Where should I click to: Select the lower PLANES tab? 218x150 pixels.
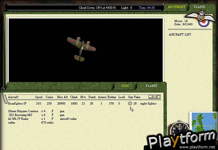click(x=151, y=86)
